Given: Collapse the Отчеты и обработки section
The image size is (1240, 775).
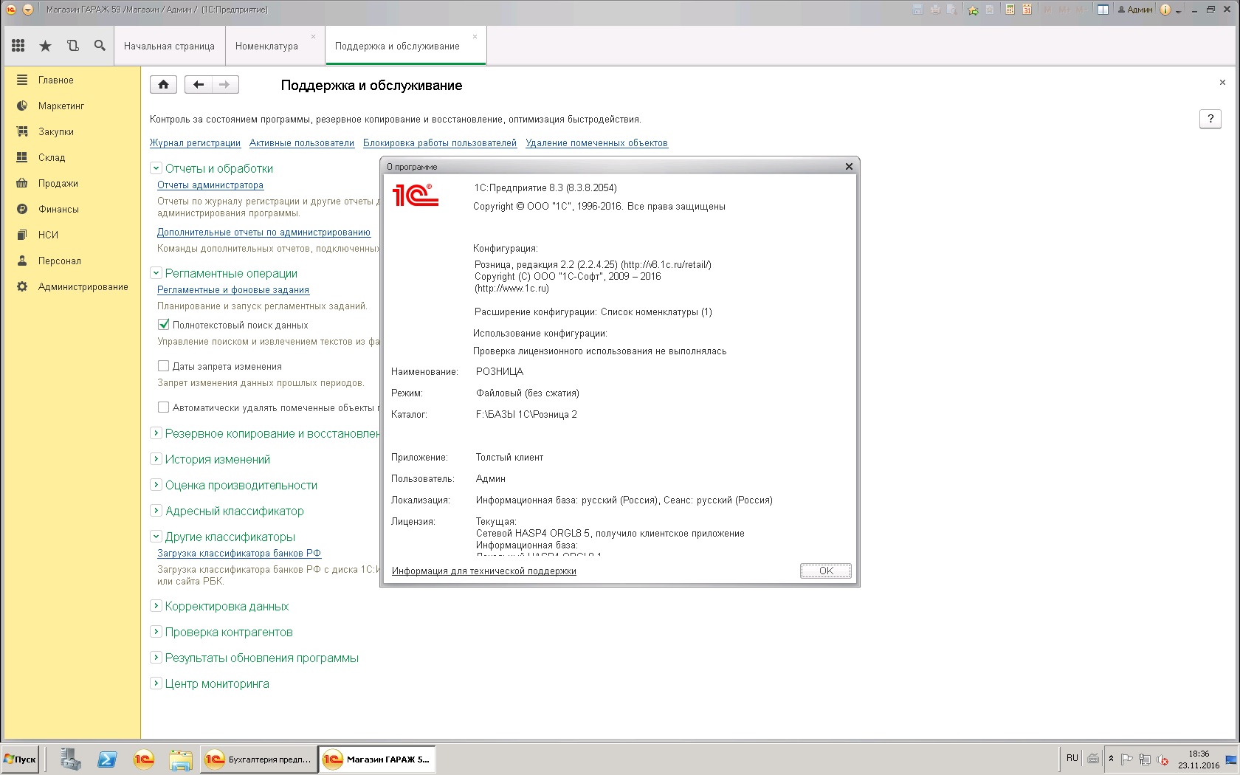Looking at the screenshot, I should pyautogui.click(x=156, y=168).
